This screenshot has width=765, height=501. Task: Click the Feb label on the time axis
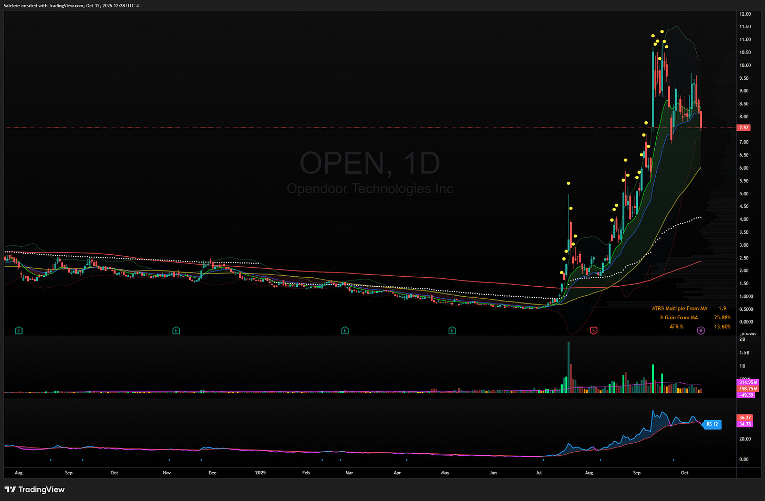pos(306,473)
